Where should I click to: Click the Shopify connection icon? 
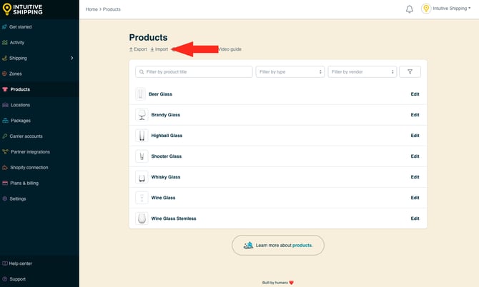point(5,168)
